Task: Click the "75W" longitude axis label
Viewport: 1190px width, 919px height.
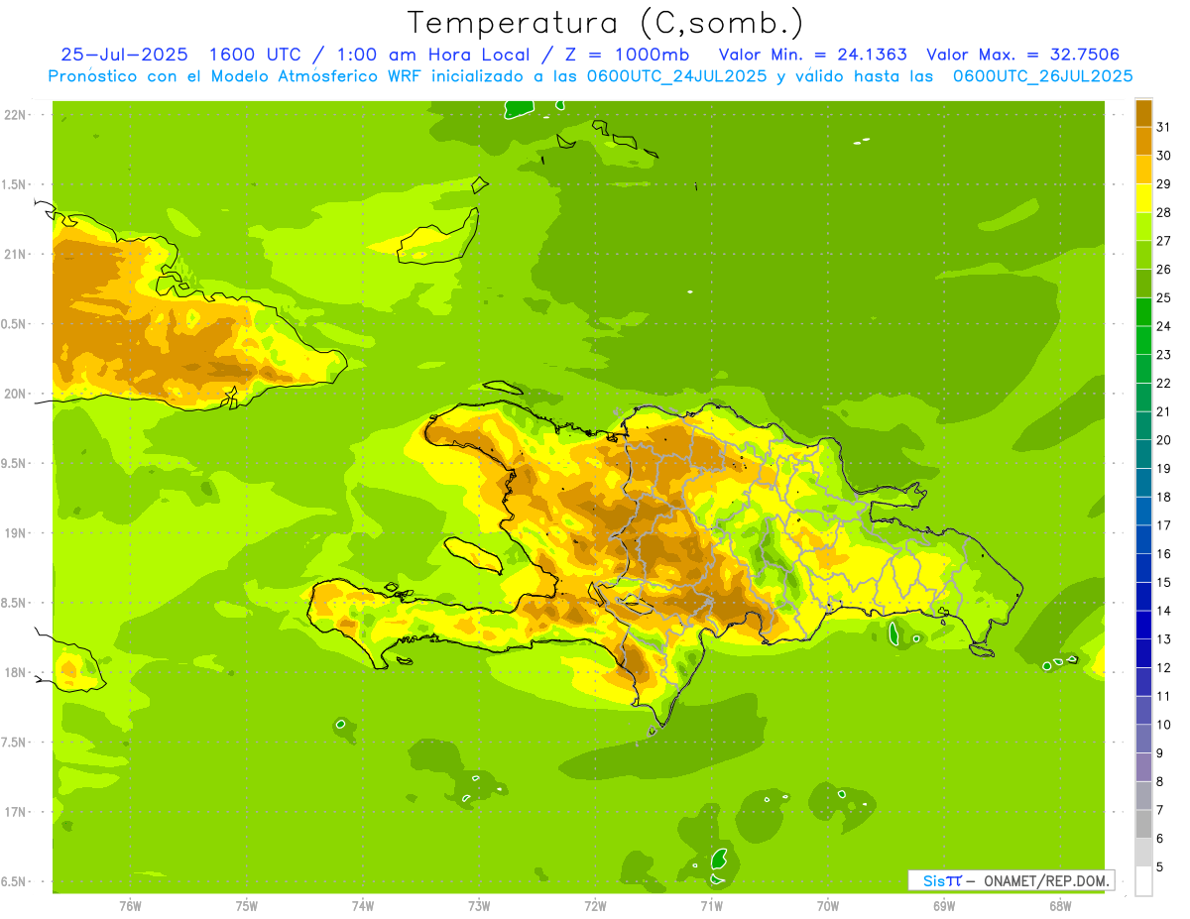Action: pyautogui.click(x=247, y=906)
